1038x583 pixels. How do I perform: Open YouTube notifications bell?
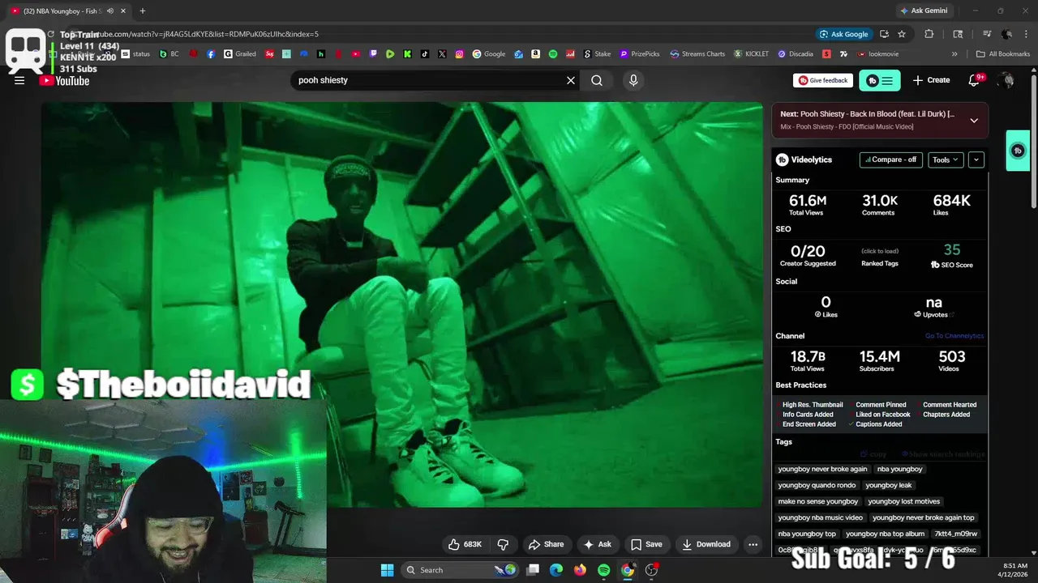975,80
